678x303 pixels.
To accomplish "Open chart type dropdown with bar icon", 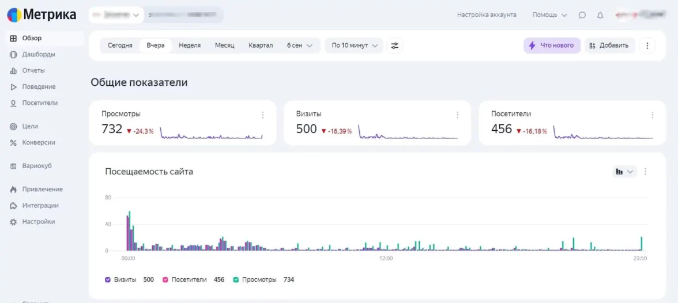I will coord(624,172).
